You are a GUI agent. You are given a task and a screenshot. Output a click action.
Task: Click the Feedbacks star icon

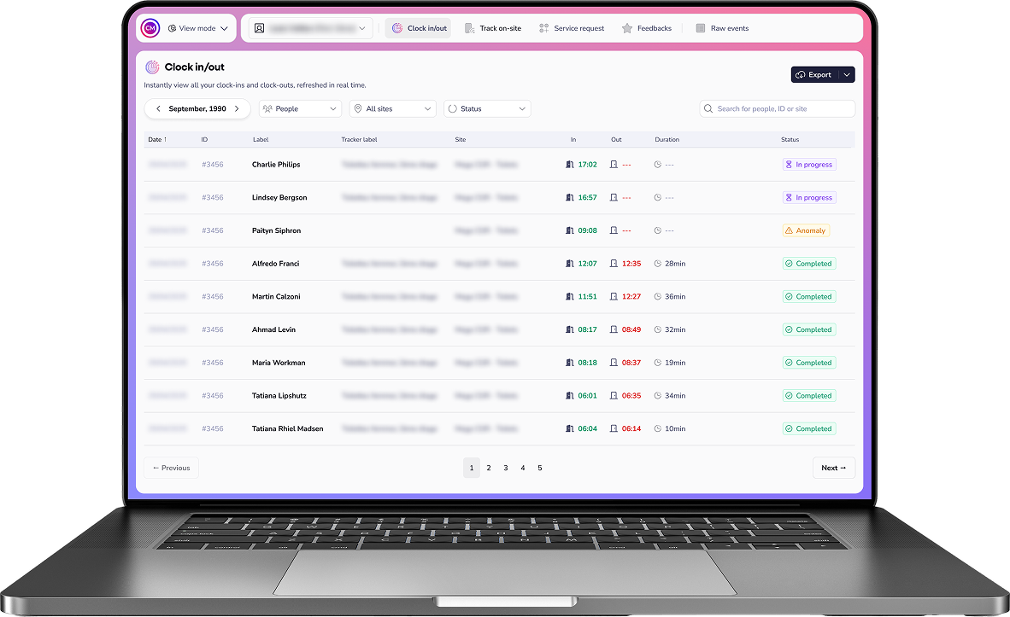626,28
